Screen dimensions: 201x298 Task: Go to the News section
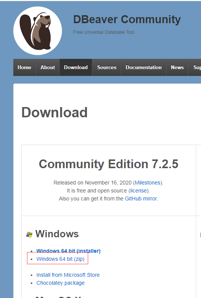(x=177, y=67)
